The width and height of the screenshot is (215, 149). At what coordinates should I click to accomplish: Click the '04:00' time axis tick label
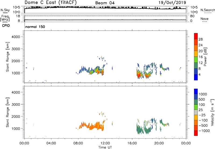[51, 143]
